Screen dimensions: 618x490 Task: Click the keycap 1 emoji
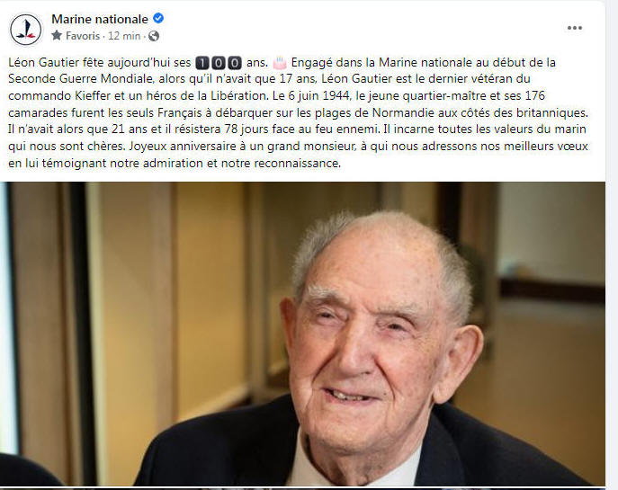click(x=202, y=63)
